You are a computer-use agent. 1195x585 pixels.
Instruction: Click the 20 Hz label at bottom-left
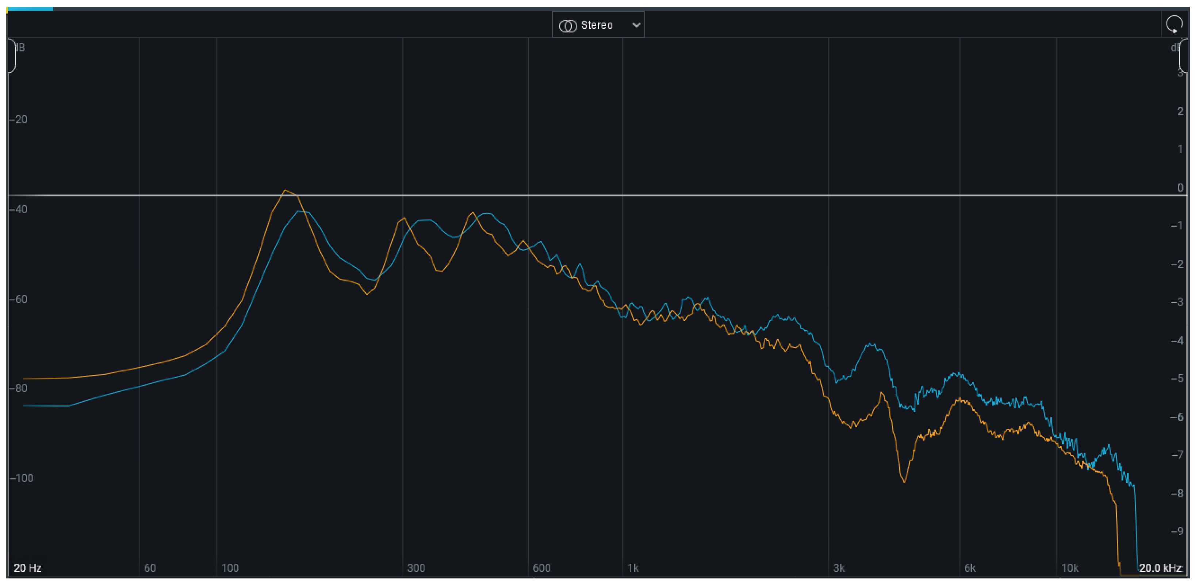coord(27,568)
